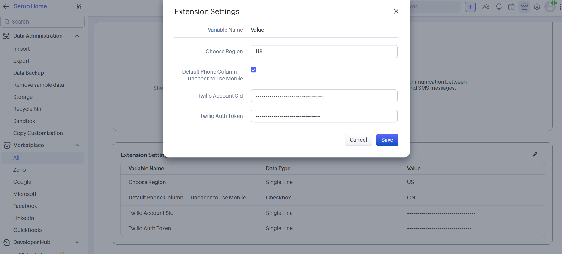Click the marketplace store icon in top bar
Viewport: 562px width, 254px height.
[524, 7]
